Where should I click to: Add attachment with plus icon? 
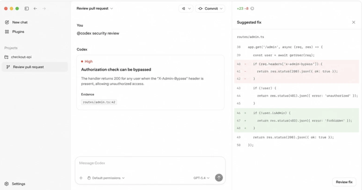pyautogui.click(x=81, y=178)
